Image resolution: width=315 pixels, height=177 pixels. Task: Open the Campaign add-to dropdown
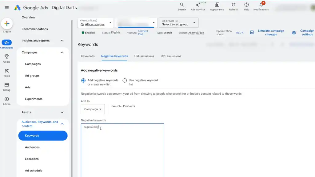coord(93,109)
